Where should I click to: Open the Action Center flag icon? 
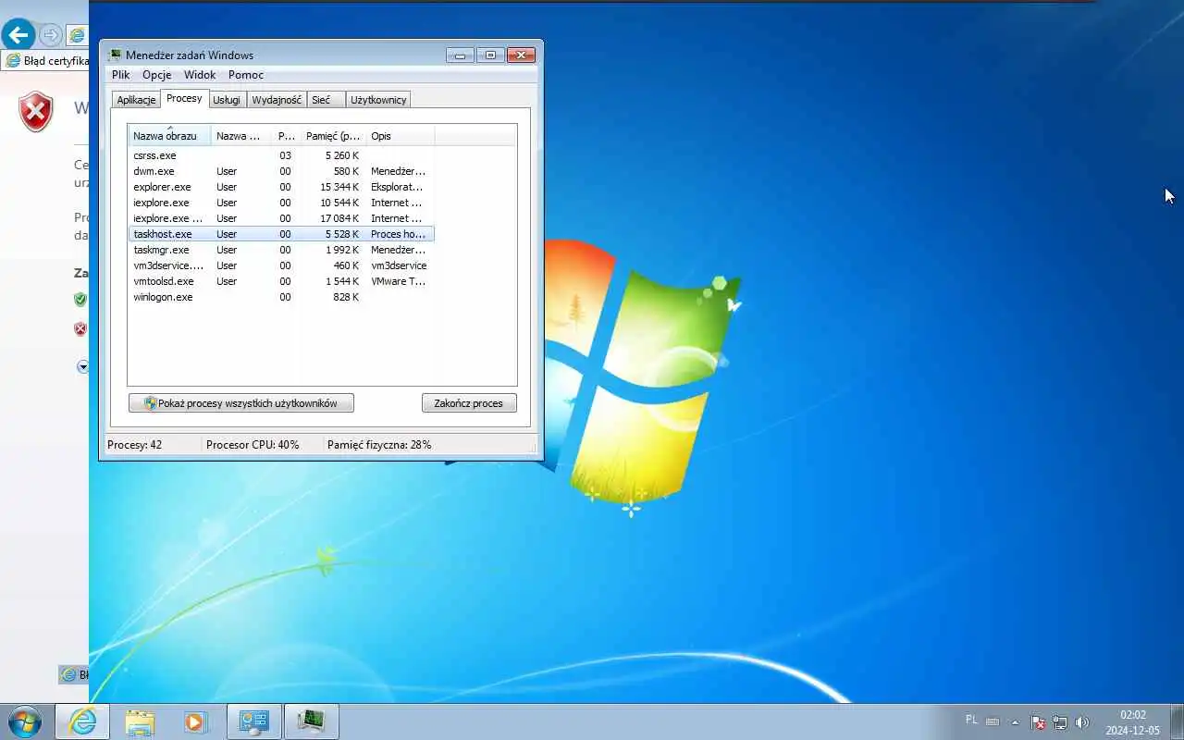click(x=1038, y=722)
